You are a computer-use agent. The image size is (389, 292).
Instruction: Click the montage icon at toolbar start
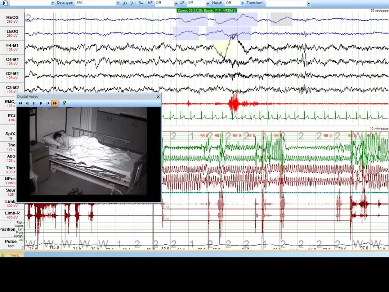coord(5,3)
